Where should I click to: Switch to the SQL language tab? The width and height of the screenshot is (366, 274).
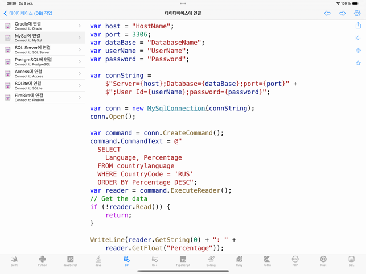click(x=352, y=261)
